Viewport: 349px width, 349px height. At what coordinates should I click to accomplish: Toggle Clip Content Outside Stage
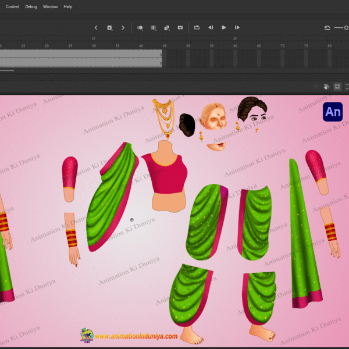click(x=337, y=86)
